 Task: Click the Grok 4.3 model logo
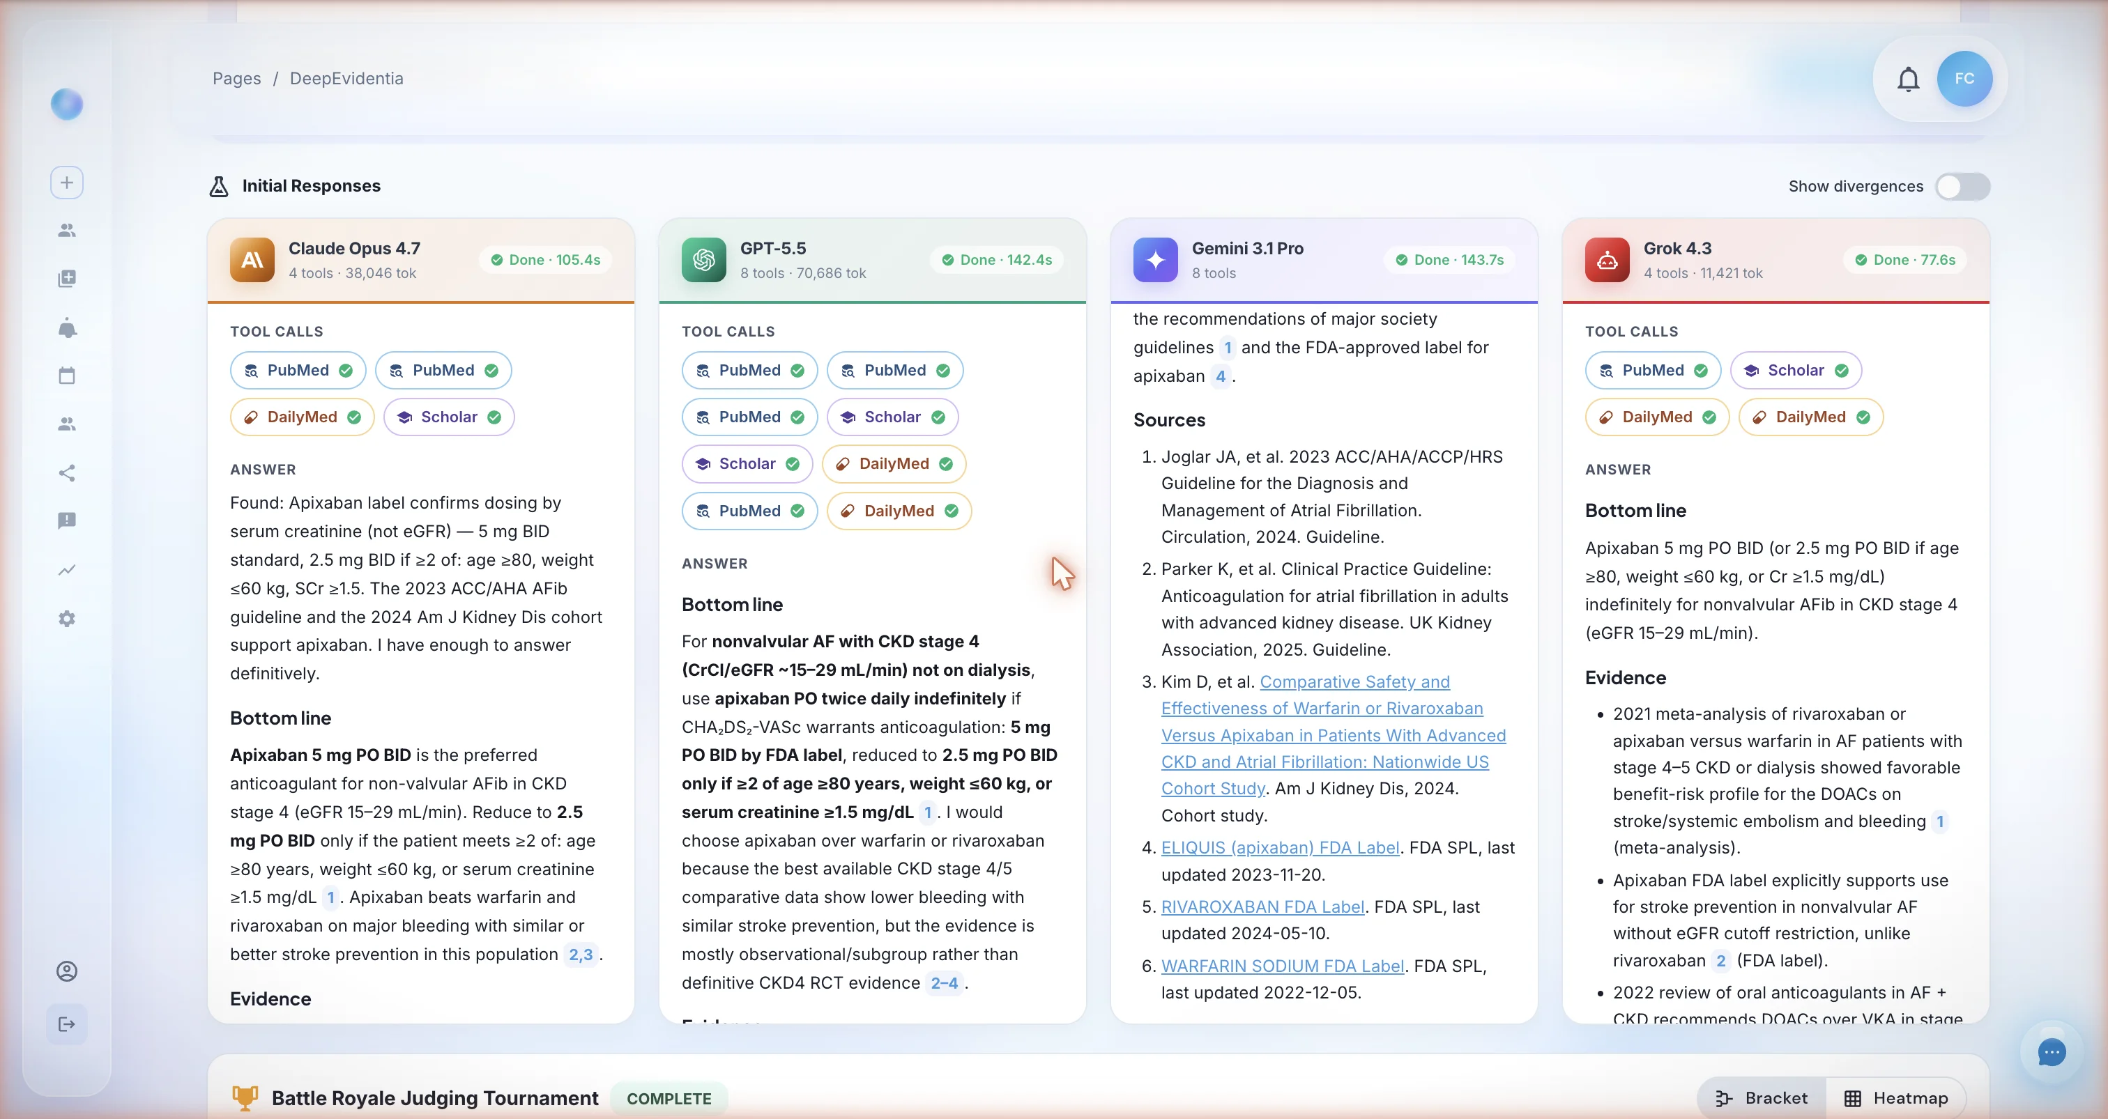click(1607, 259)
